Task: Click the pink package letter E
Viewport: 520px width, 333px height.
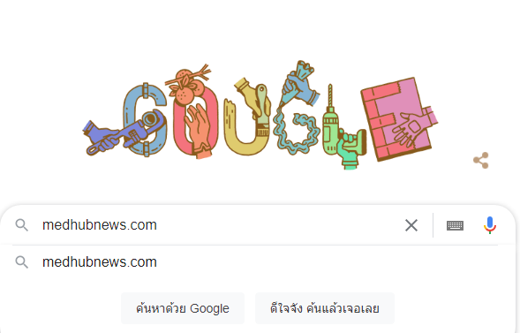Action: pyautogui.click(x=398, y=119)
